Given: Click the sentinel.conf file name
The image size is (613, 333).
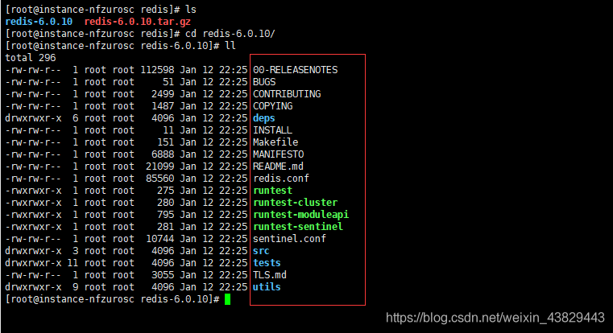Looking at the screenshot, I should point(290,239).
